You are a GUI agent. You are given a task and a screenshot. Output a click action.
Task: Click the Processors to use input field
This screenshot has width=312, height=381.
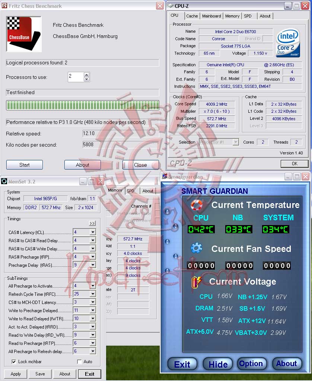tap(76, 77)
